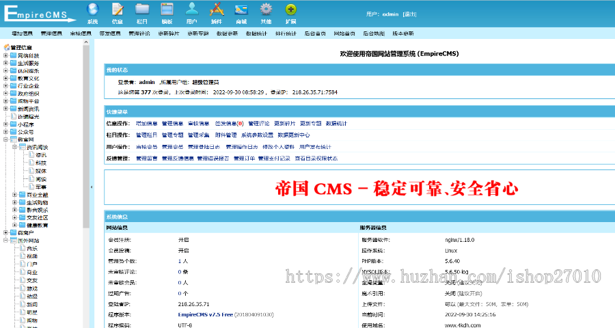Expand the 小程序 tree node
Viewport: 615px width, 328px height.
click(x=5, y=124)
